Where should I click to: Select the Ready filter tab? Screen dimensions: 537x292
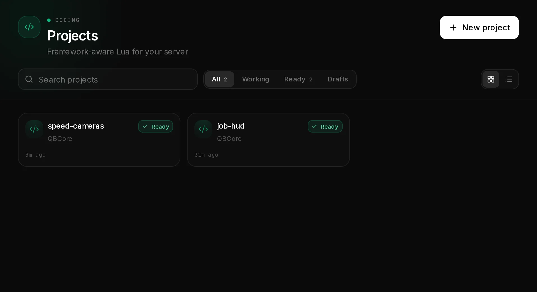point(298,79)
